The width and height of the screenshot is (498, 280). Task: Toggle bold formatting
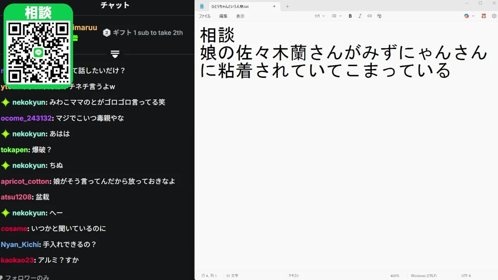pyautogui.click(x=350, y=16)
